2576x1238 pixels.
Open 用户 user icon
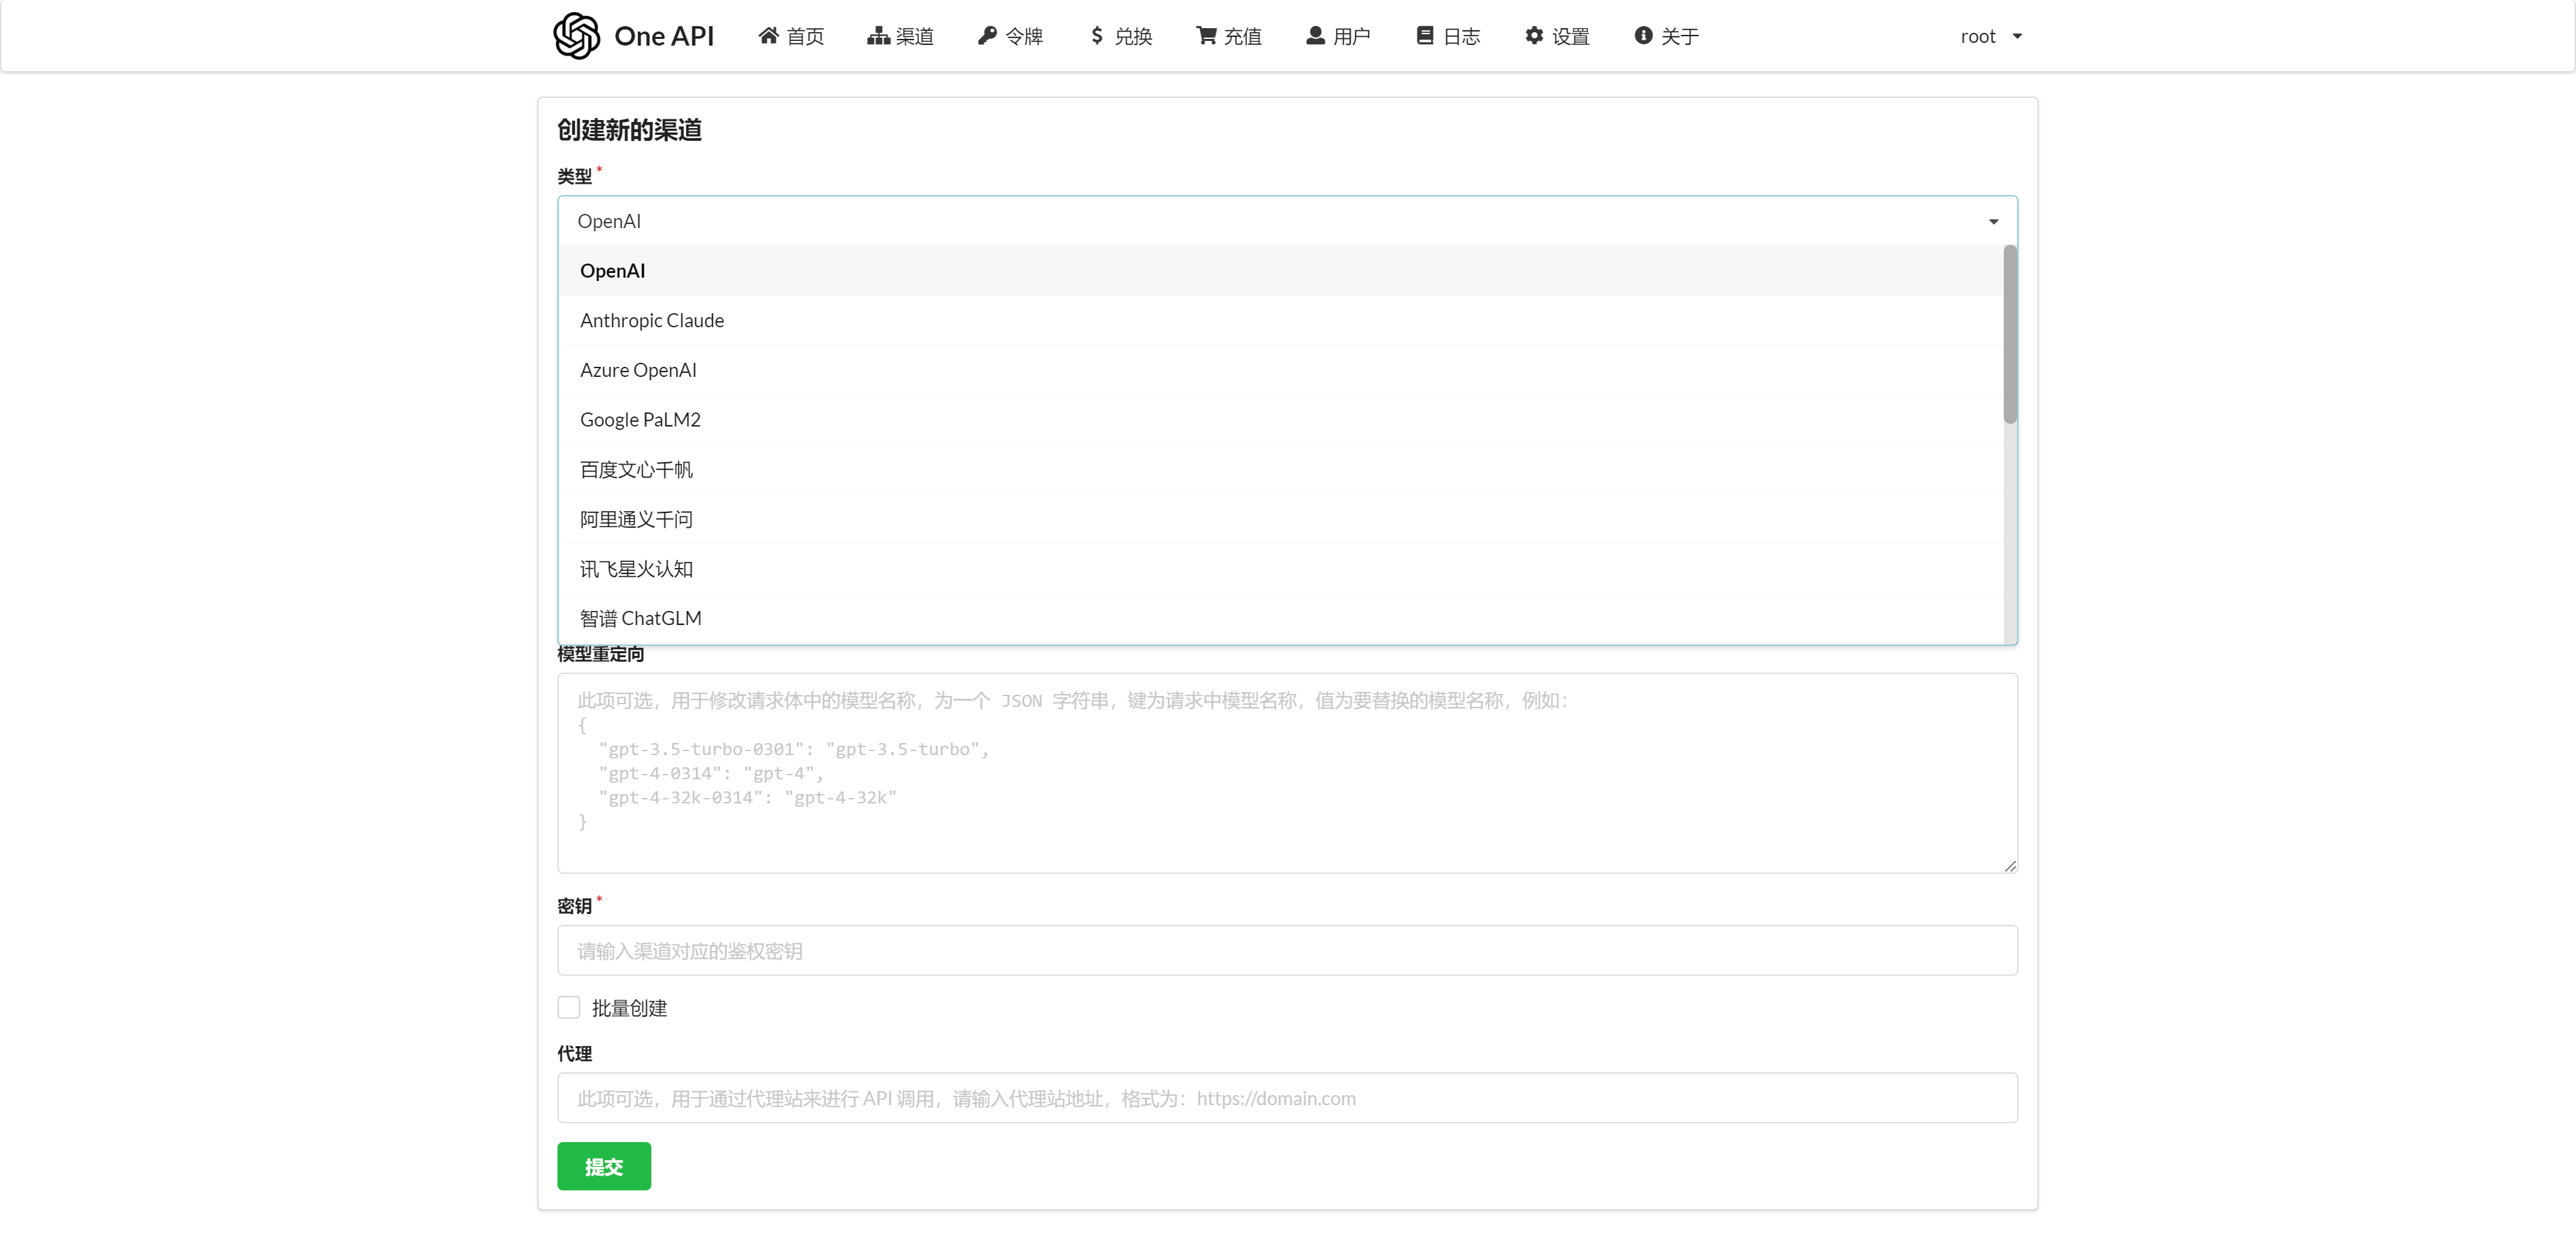1315,36
